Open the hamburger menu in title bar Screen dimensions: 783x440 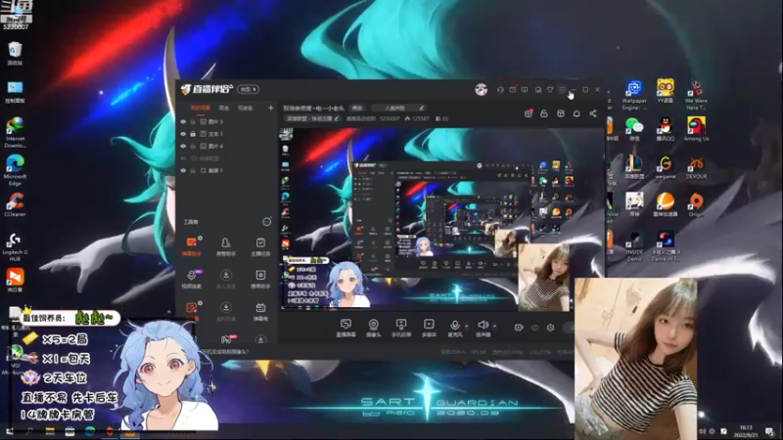562,90
